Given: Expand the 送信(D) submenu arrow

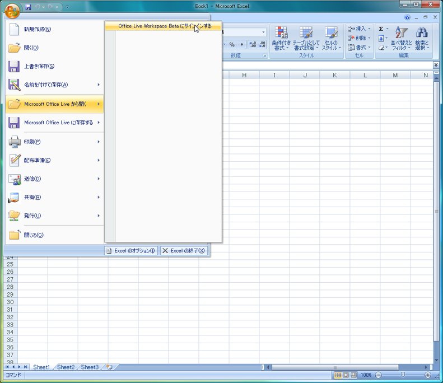Looking at the screenshot, I should 99,179.
